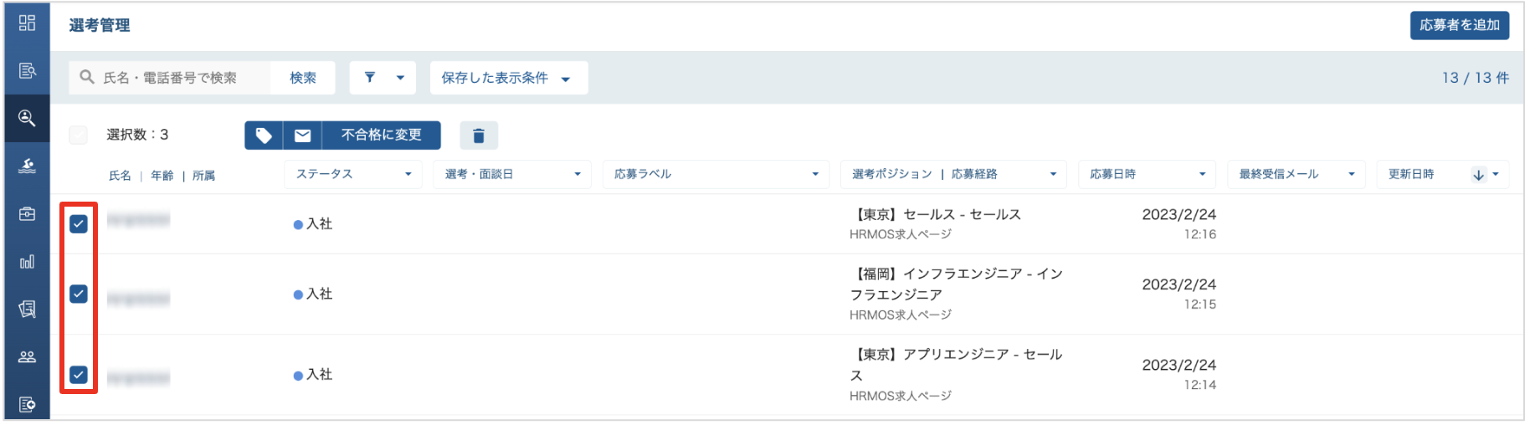Viewport: 1530px width, 425px height.
Task: Uncheck the 【東京】セールス applicant checkbox
Action: (x=79, y=223)
